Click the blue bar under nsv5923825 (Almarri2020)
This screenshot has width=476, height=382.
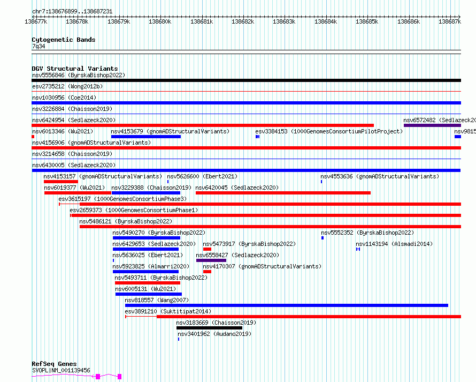coord(145,272)
